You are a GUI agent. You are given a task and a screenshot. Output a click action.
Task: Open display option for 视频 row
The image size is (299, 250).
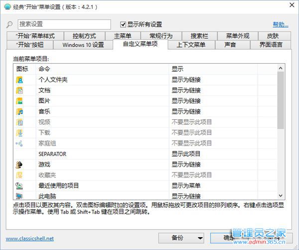192,122
